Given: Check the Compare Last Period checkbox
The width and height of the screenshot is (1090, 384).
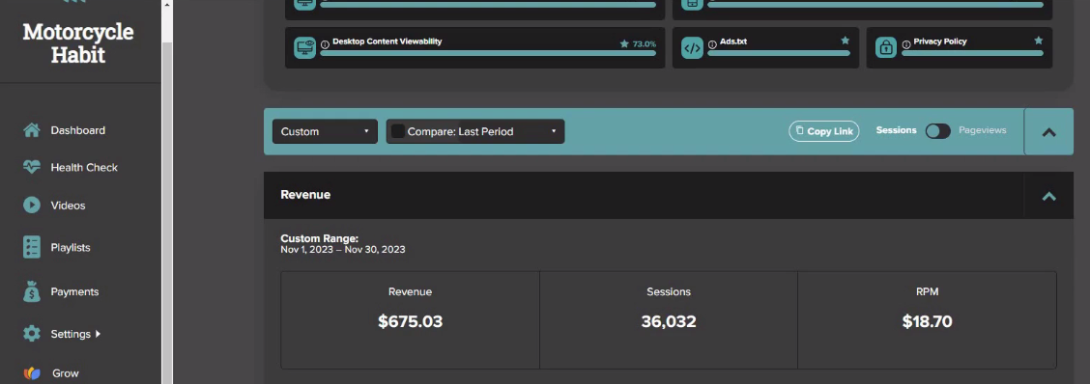Looking at the screenshot, I should coord(397,131).
